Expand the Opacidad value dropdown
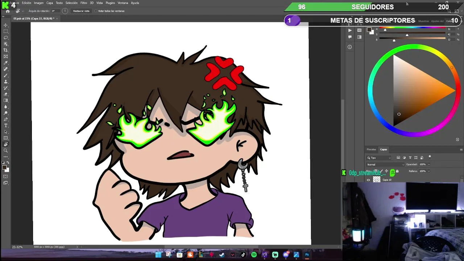 [429, 165]
